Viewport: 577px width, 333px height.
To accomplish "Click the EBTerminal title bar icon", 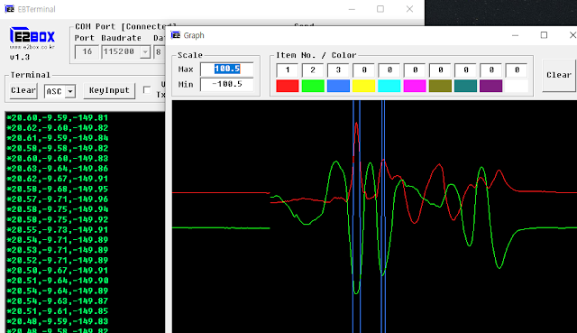I will click(9, 9).
